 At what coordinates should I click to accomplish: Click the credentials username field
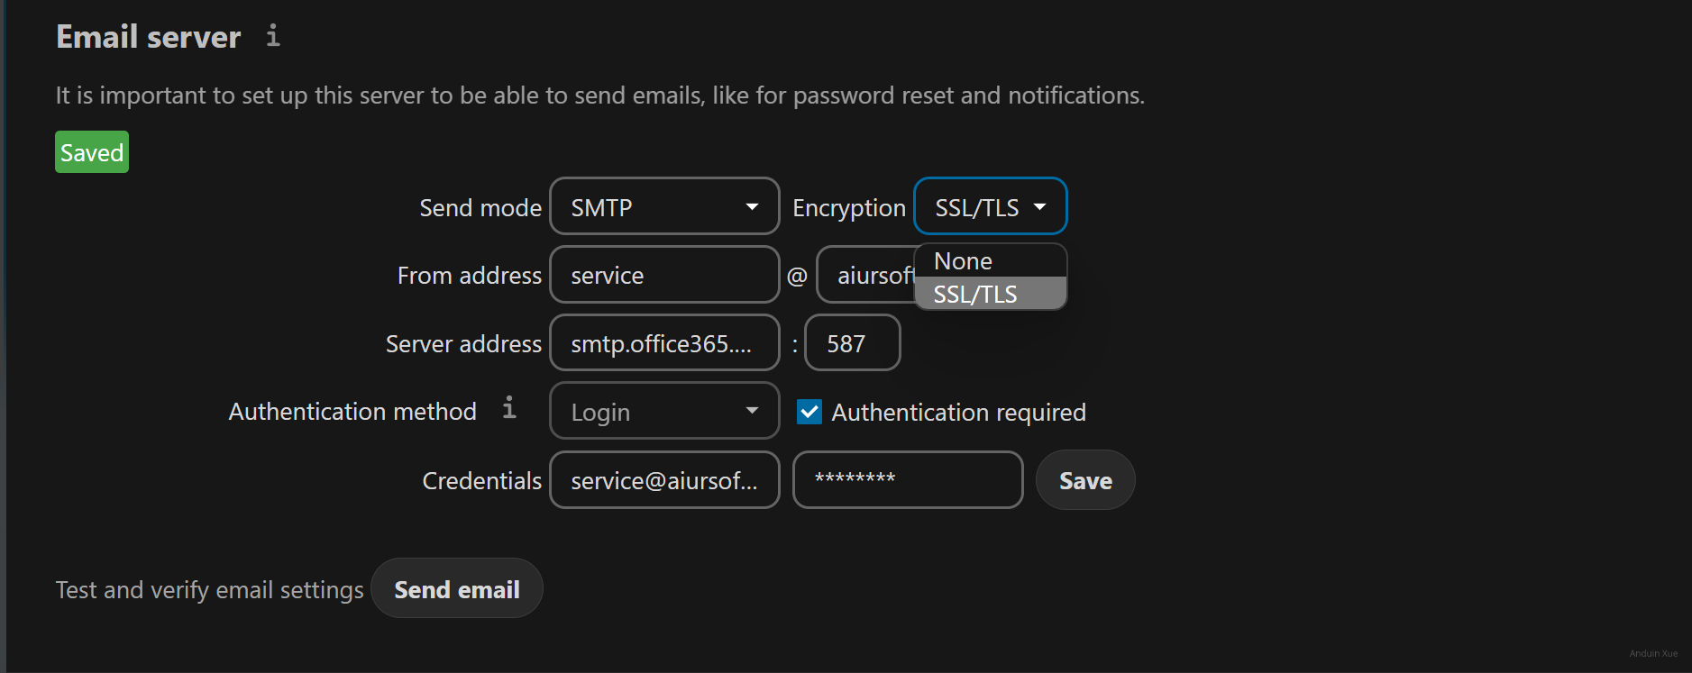pos(664,481)
